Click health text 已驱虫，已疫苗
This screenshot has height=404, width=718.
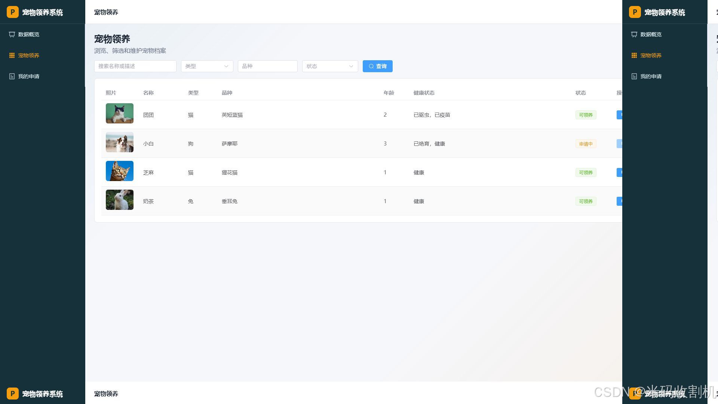tap(432, 115)
